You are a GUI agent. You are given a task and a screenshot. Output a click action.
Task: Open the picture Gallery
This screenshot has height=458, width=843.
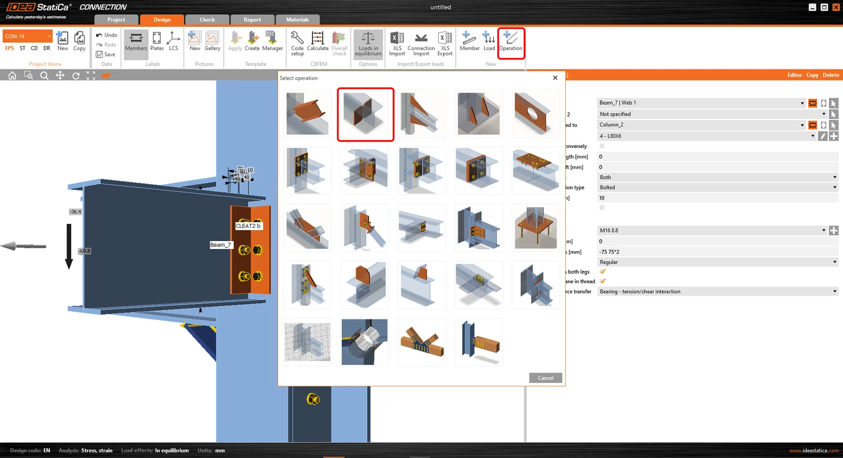pos(212,41)
